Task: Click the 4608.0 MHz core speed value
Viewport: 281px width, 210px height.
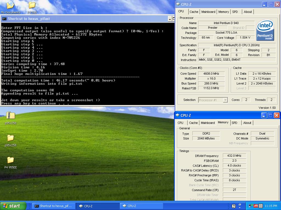Action: (211, 74)
